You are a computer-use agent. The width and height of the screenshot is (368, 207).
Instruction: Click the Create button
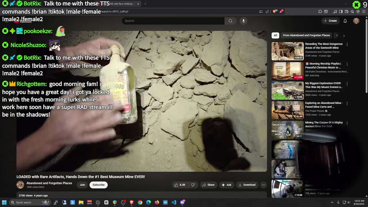click(x=330, y=21)
